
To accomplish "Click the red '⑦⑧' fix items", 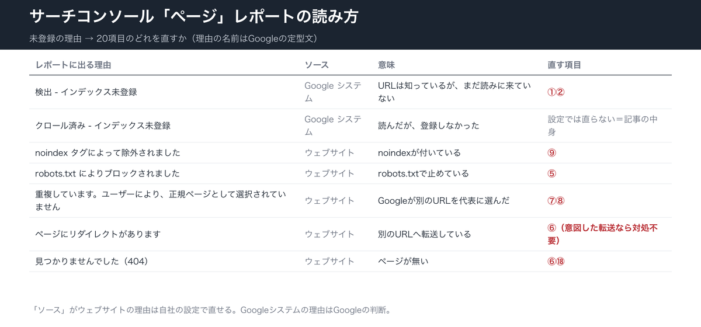I will click(x=556, y=200).
